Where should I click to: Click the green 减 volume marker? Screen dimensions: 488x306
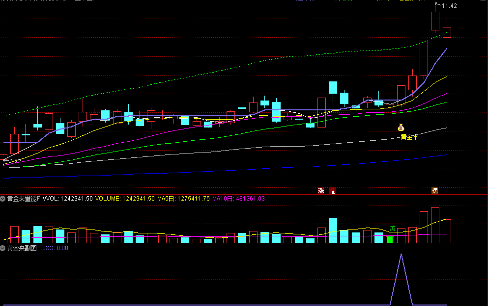click(x=393, y=229)
